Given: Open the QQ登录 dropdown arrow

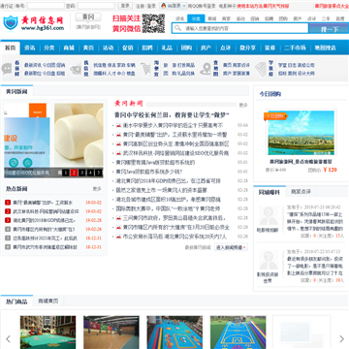Looking at the screenshot, I should tap(184, 6).
